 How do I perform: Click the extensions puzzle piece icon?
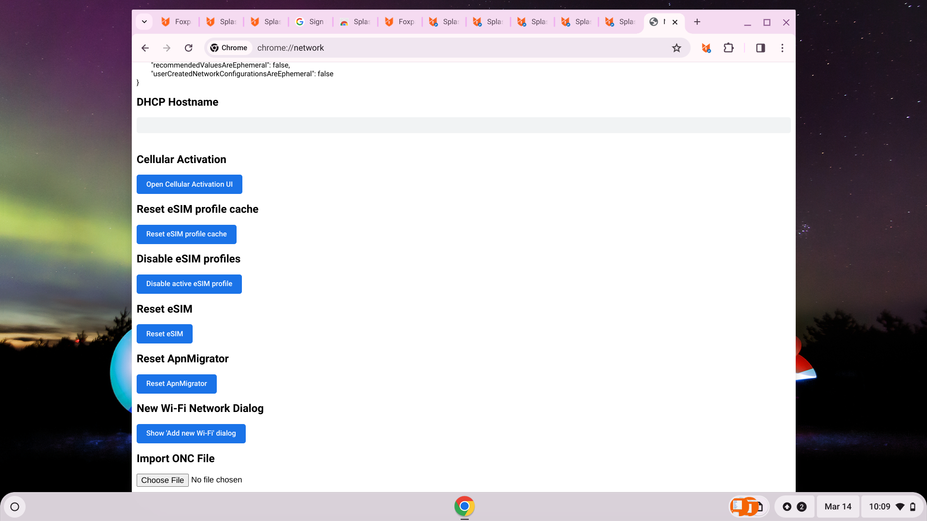(729, 48)
